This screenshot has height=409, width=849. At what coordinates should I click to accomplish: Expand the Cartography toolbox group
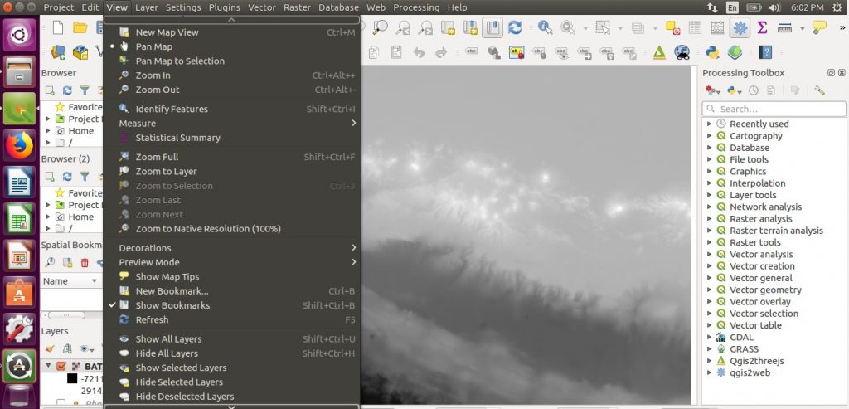click(x=710, y=136)
